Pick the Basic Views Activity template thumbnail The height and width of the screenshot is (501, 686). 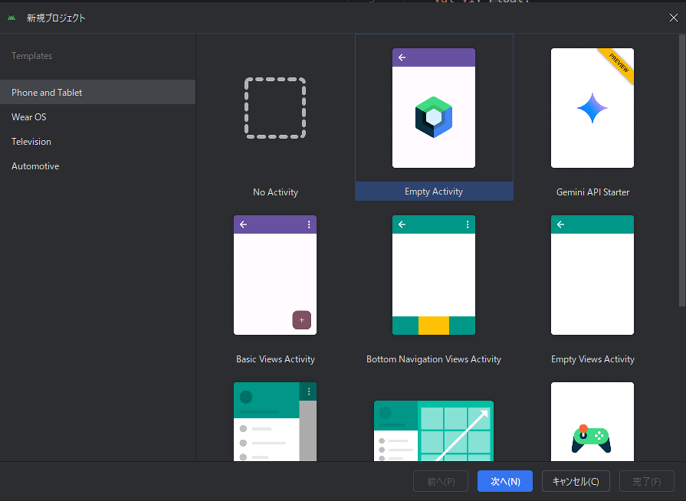pos(275,275)
